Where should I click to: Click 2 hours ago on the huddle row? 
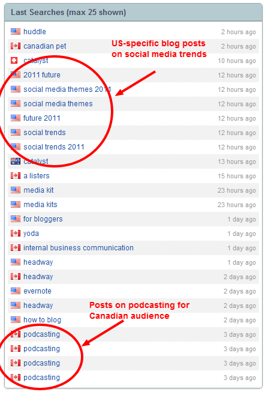pos(239,32)
